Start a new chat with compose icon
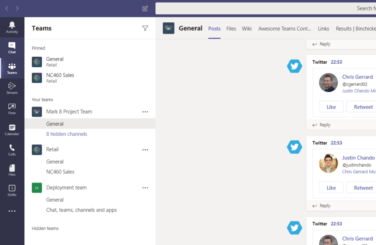Viewport: 376px width, 245px height. click(145, 8)
